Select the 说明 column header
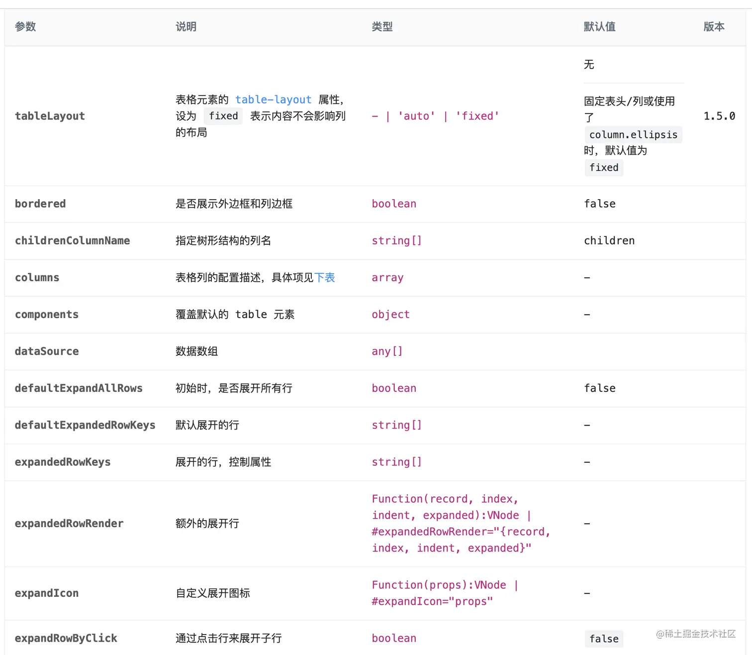The image size is (752, 655). click(x=186, y=27)
